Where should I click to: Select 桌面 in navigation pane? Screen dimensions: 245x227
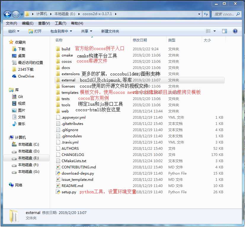[19, 56]
